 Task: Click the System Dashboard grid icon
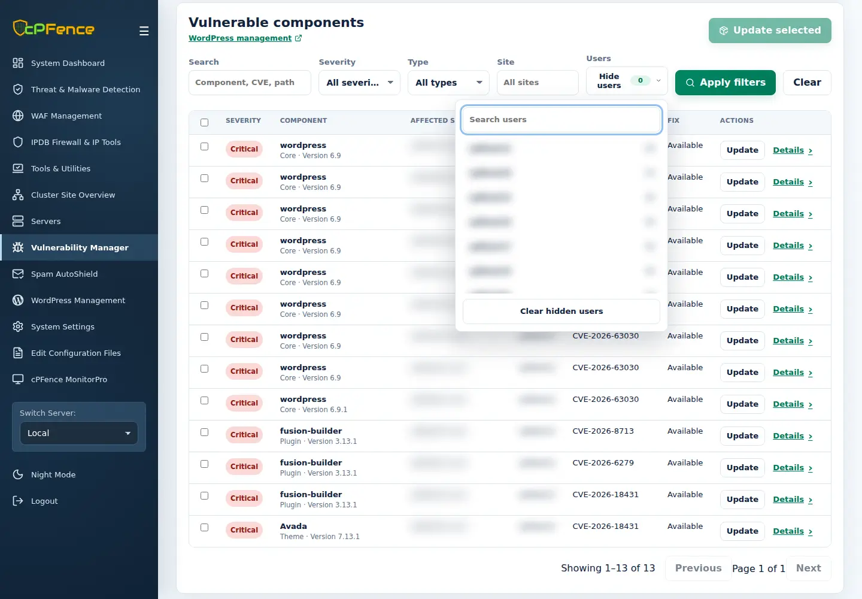(x=18, y=63)
